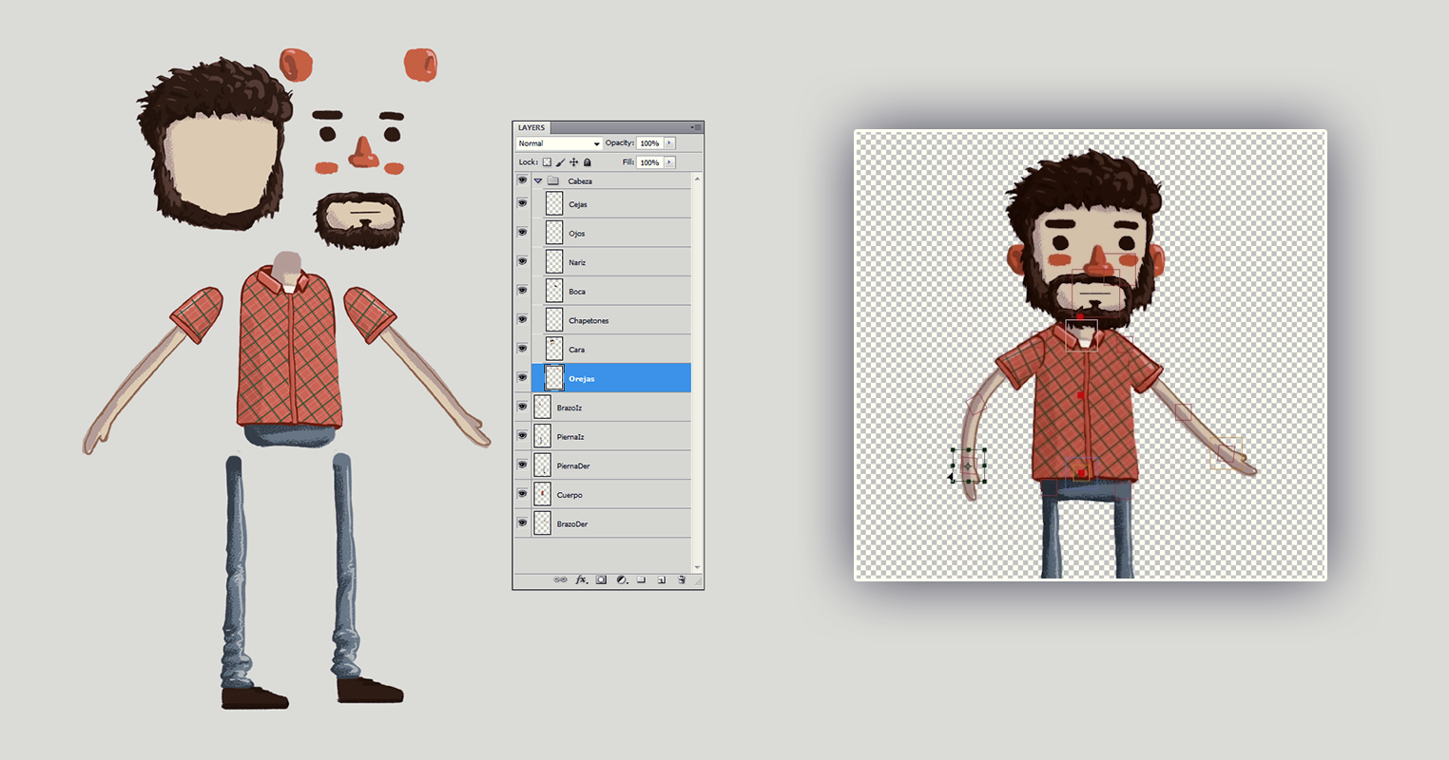Switch to the LAYERS tab

[x=532, y=127]
